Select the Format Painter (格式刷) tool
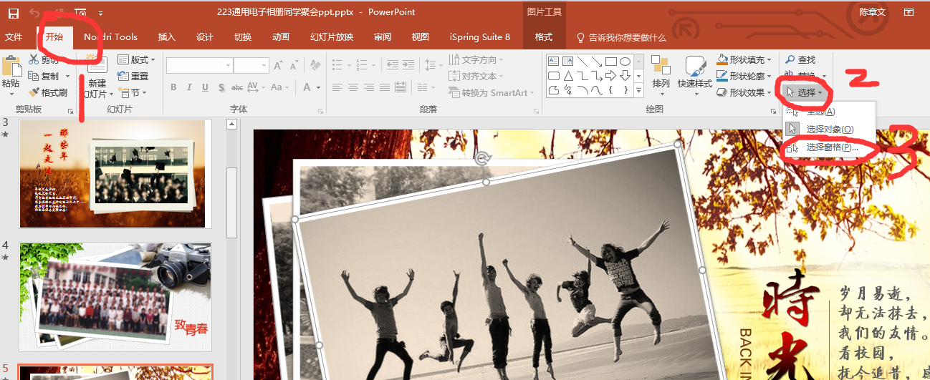930x380 pixels. pos(48,92)
